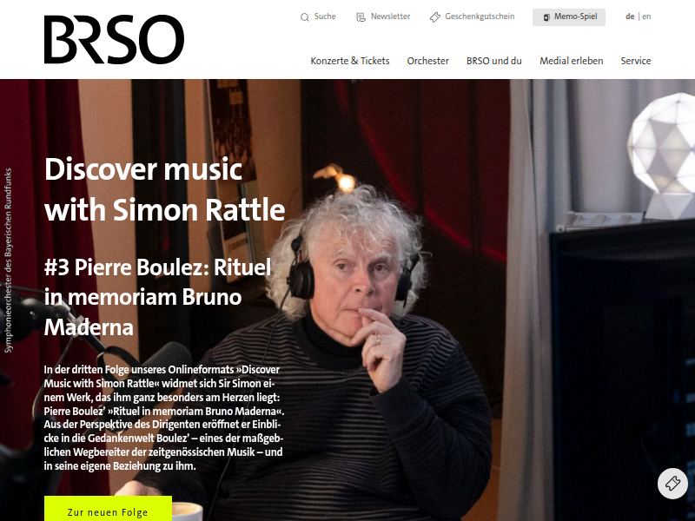Open the Geschenkgutschein link
The image size is (695, 521).
click(x=480, y=16)
